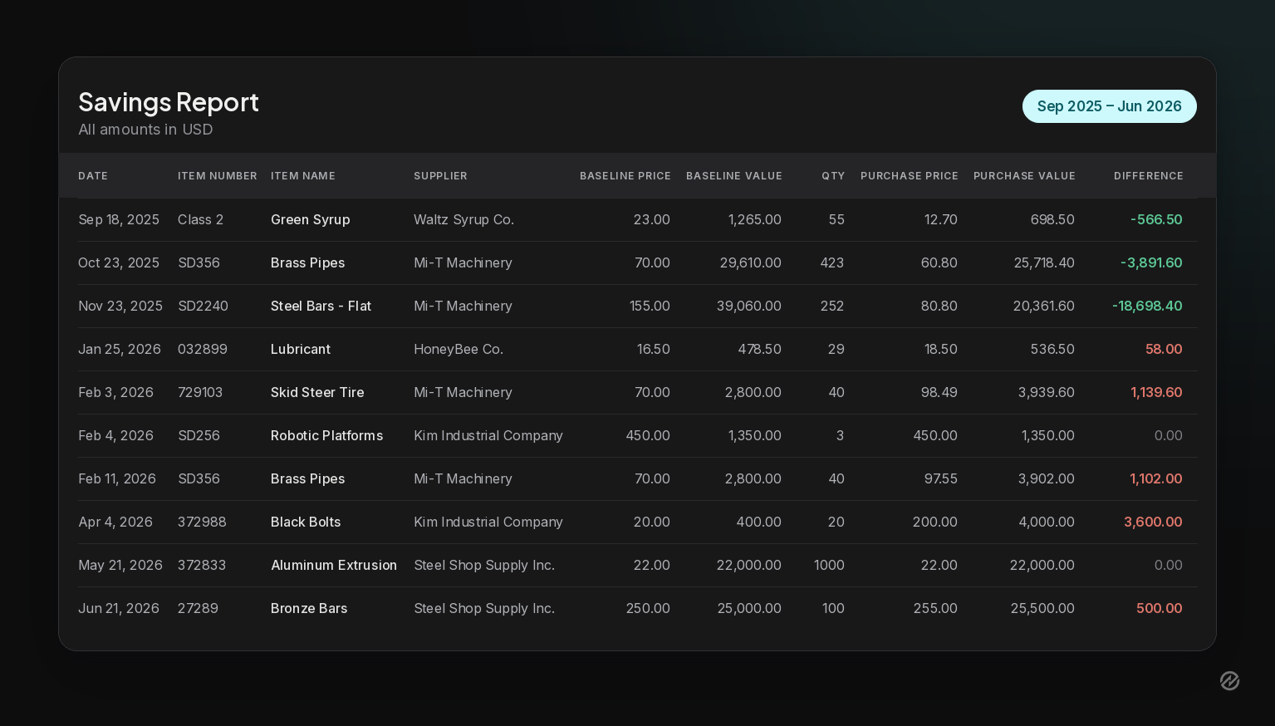Viewport: 1275px width, 726px height.
Task: Click the Jan 25, 2026 date cell
Action: pos(120,349)
